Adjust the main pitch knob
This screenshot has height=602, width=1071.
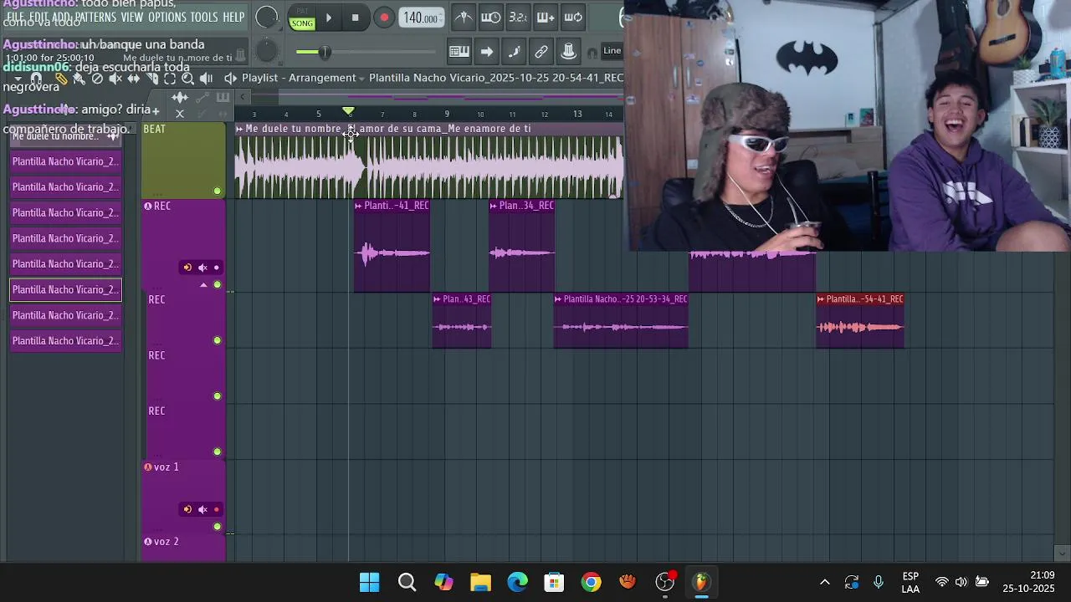[x=266, y=51]
